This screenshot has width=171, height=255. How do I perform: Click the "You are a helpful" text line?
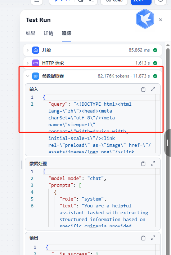[x=107, y=206]
